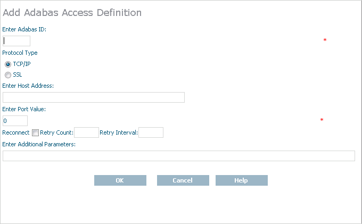Click the SSL label text
The image size is (362, 224).
click(18, 74)
